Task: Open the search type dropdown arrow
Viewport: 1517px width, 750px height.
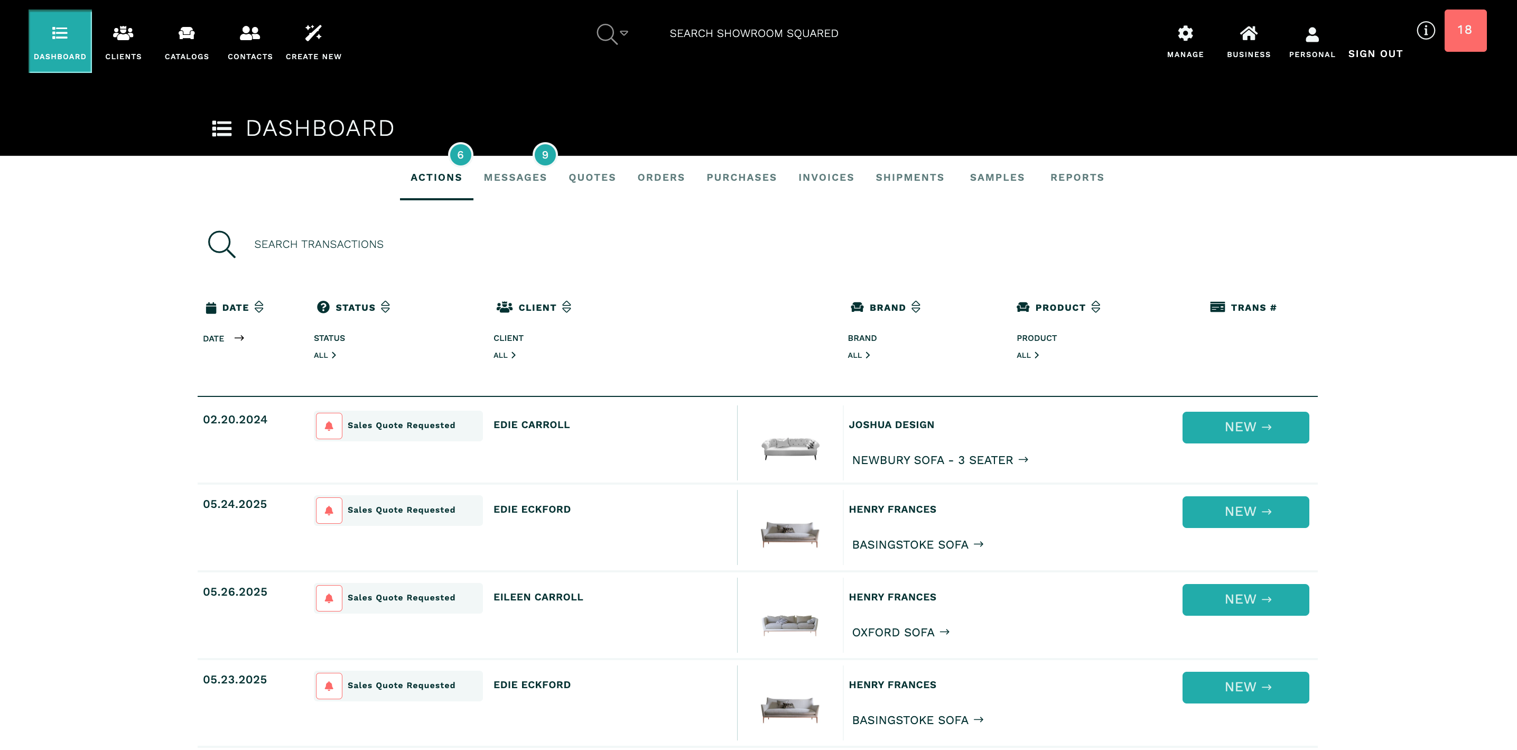Action: coord(625,34)
